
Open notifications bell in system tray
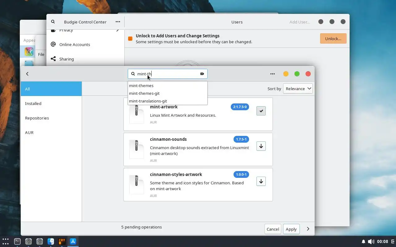pos(364,241)
